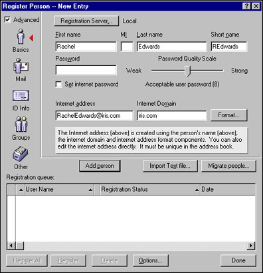Enable Set internet password checkbox

58,85
